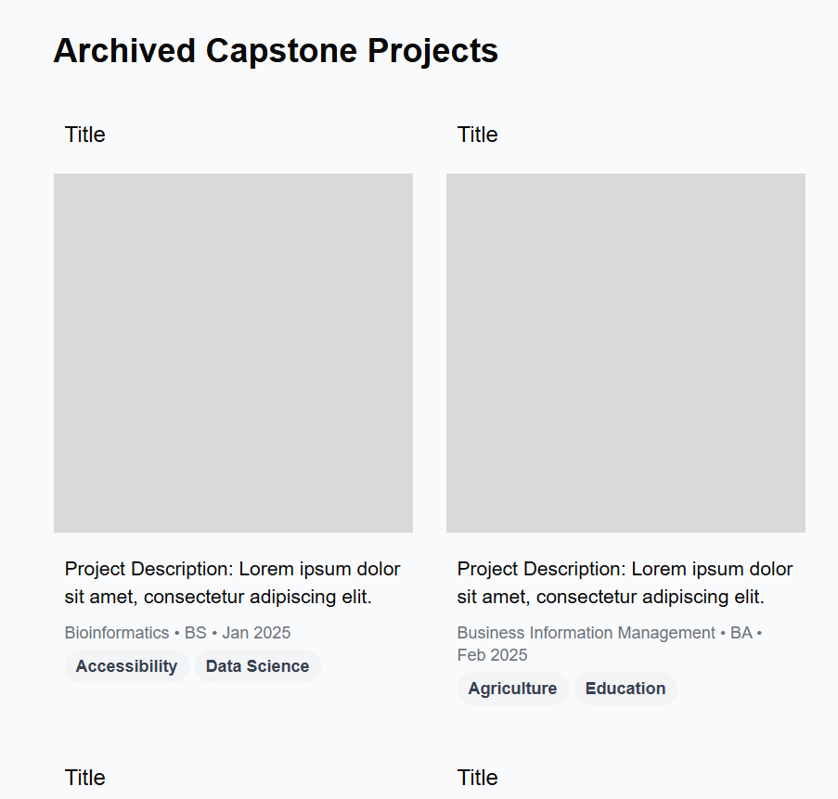Click the Title above the Bioinformatics project

coord(85,135)
